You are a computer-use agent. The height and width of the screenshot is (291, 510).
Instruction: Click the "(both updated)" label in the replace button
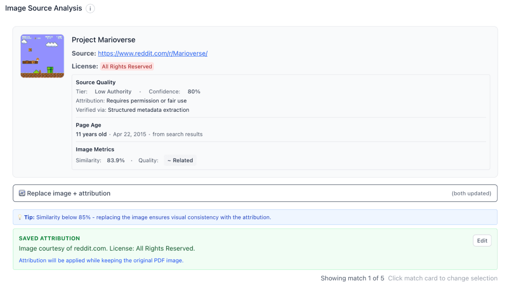pyautogui.click(x=471, y=193)
